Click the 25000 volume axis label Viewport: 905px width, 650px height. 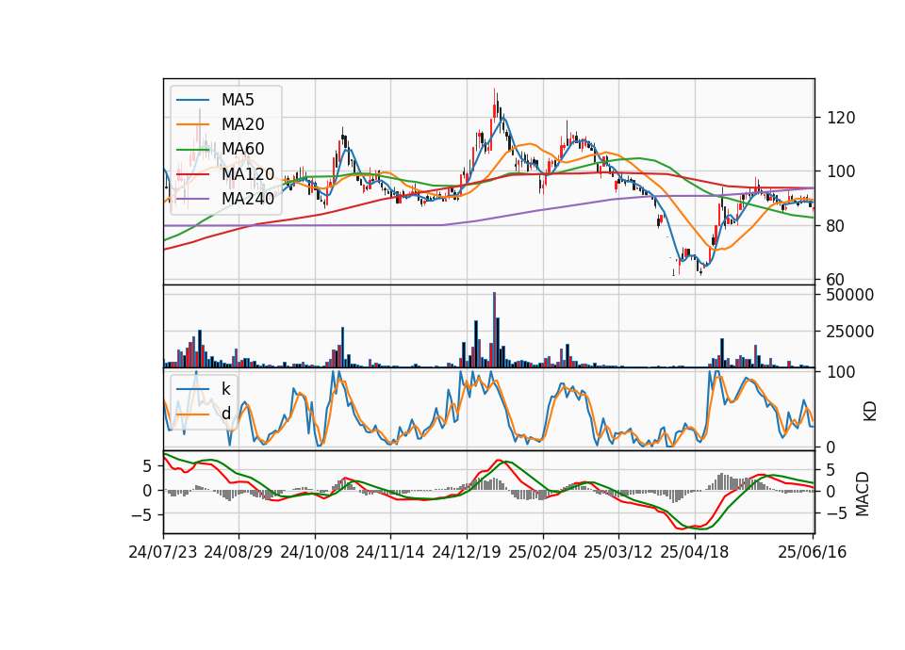click(850, 332)
